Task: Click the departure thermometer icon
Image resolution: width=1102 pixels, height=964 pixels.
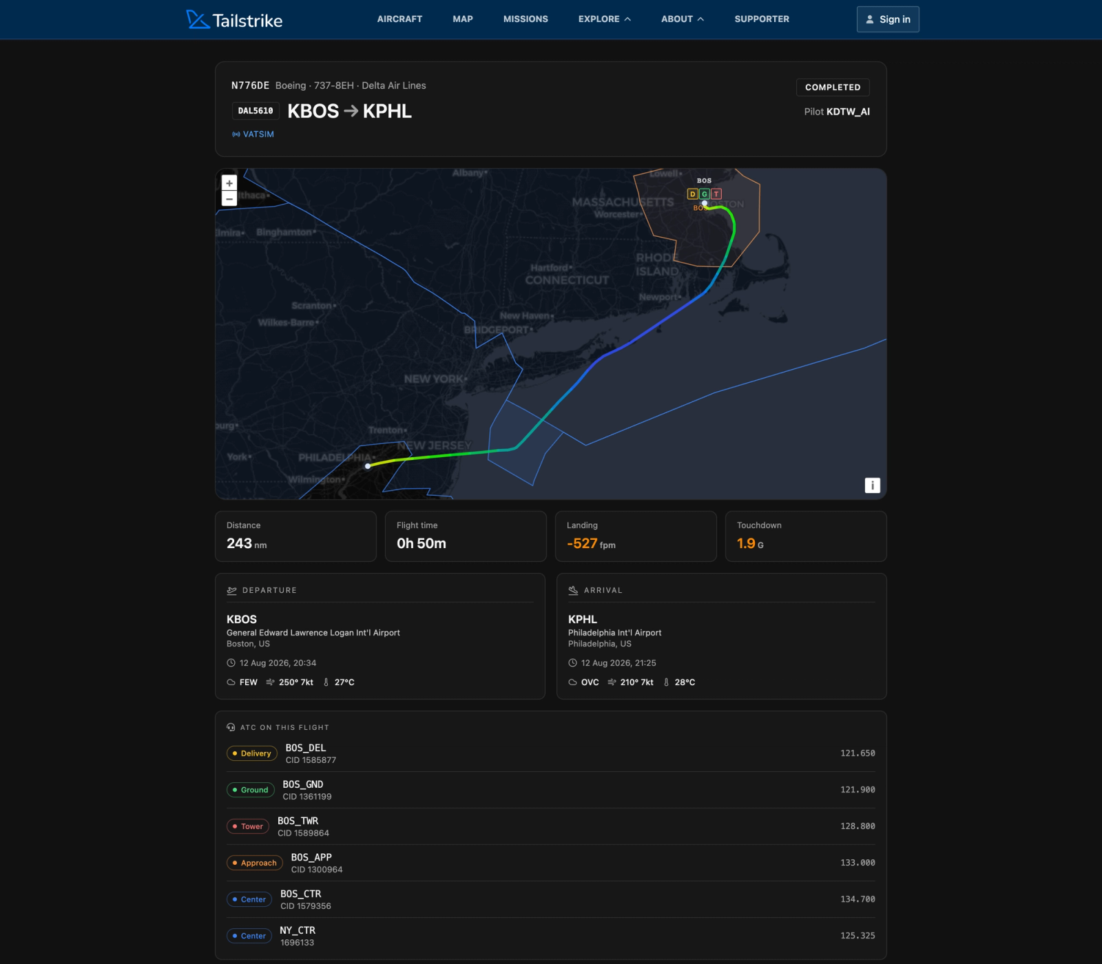Action: (326, 682)
